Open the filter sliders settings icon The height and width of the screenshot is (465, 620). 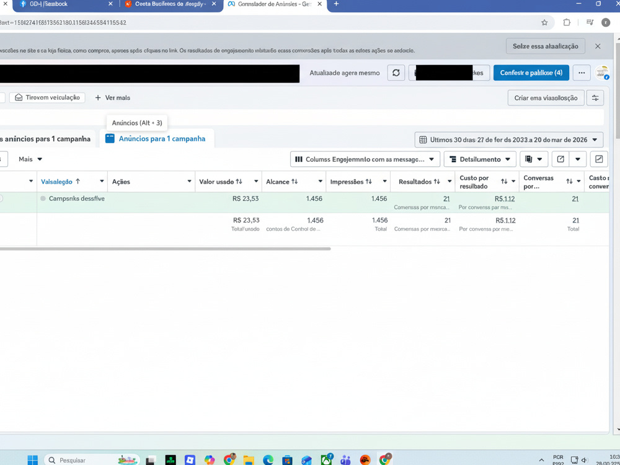click(595, 98)
